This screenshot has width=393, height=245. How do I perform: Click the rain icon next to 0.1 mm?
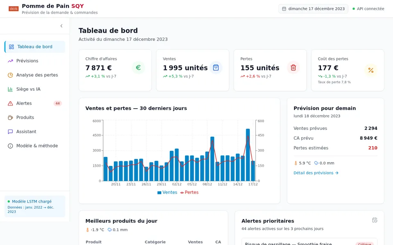(110, 230)
